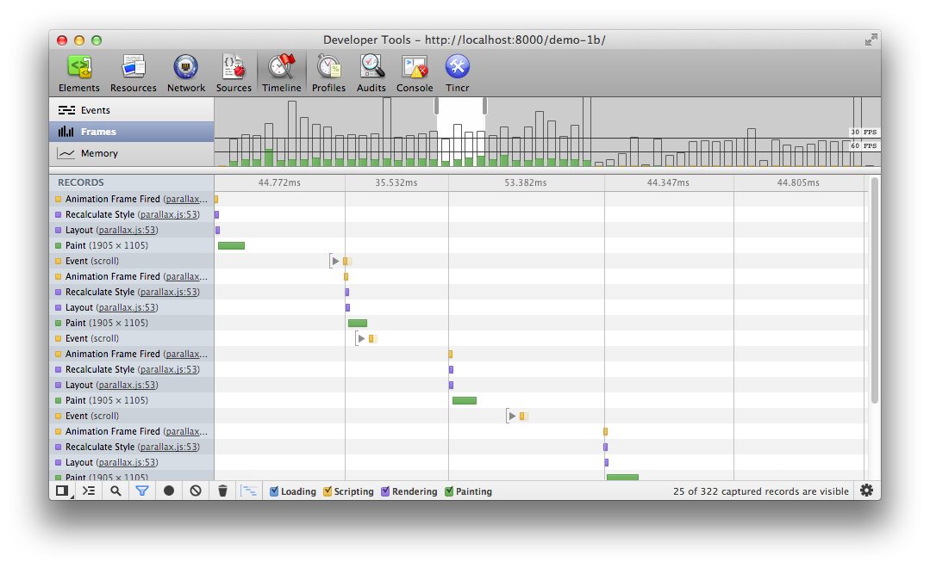Image resolution: width=930 pixels, height=568 pixels.
Task: Open parallax link in first Animation Frame Fired
Action: pyautogui.click(x=186, y=199)
